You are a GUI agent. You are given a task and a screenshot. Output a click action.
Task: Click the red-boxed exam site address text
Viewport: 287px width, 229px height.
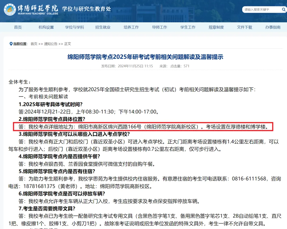tap(143, 127)
